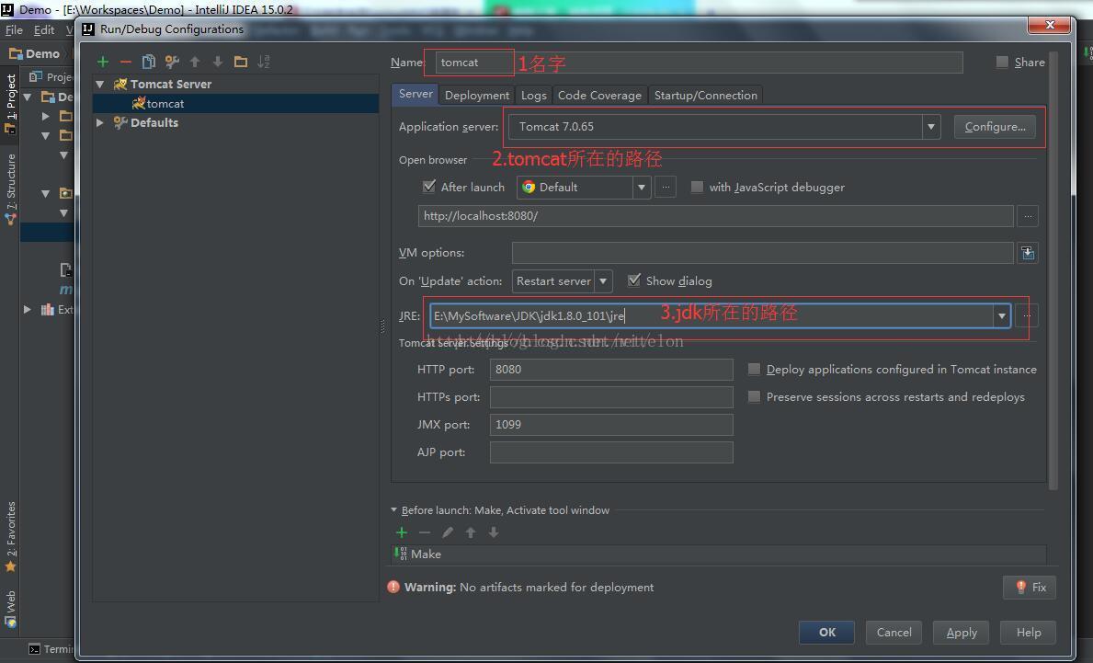Click the red minus remove configuration icon
Screen dimensions: 1093x663
coord(126,62)
